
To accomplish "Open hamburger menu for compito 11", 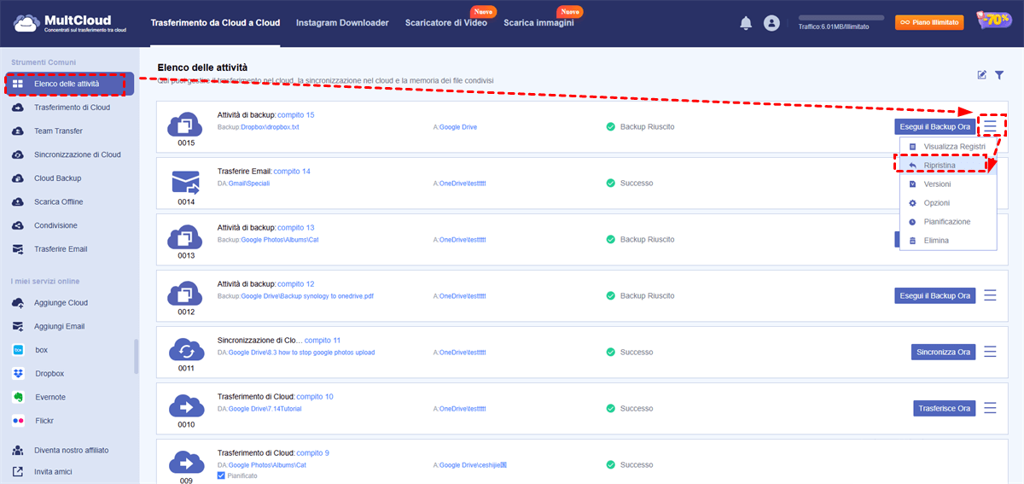I will pyautogui.click(x=990, y=352).
